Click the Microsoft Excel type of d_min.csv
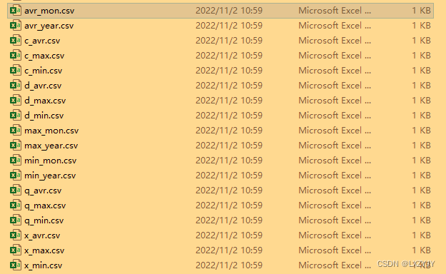446x274 pixels. coord(335,116)
